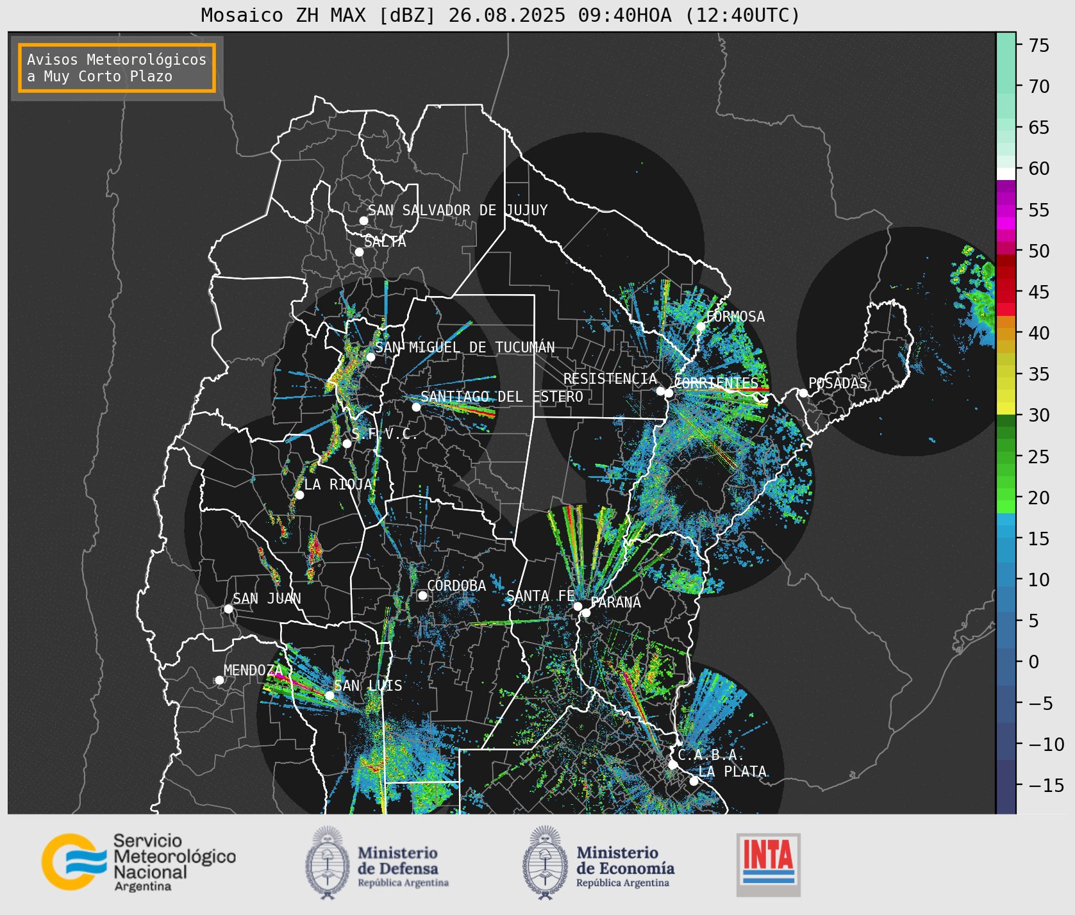
Task: Click the La Rioja city marker
Action: point(299,495)
